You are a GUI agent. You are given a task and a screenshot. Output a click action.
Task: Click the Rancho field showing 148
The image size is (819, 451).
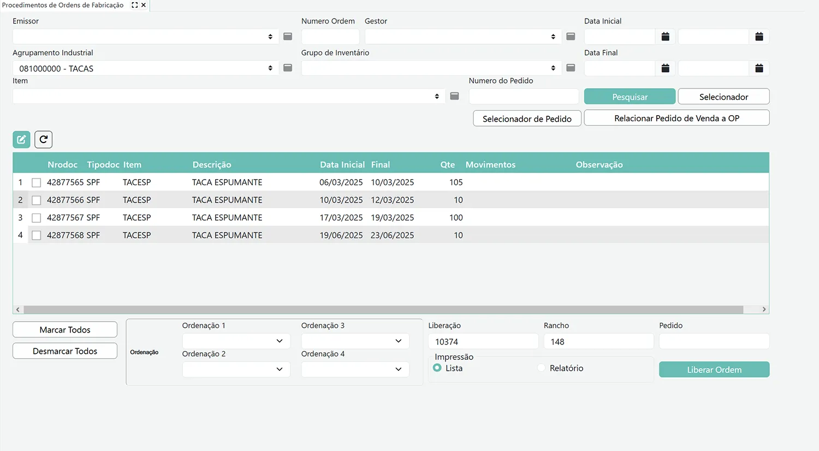click(x=598, y=341)
